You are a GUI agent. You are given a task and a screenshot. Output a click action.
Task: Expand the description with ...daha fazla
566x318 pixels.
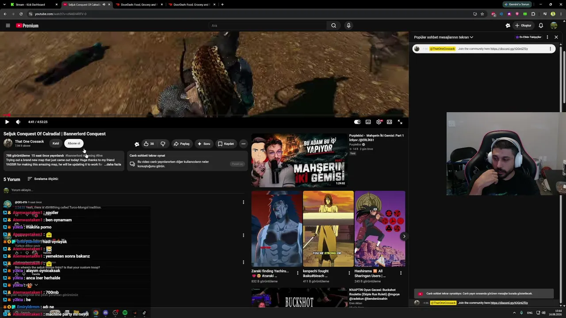pos(113,164)
